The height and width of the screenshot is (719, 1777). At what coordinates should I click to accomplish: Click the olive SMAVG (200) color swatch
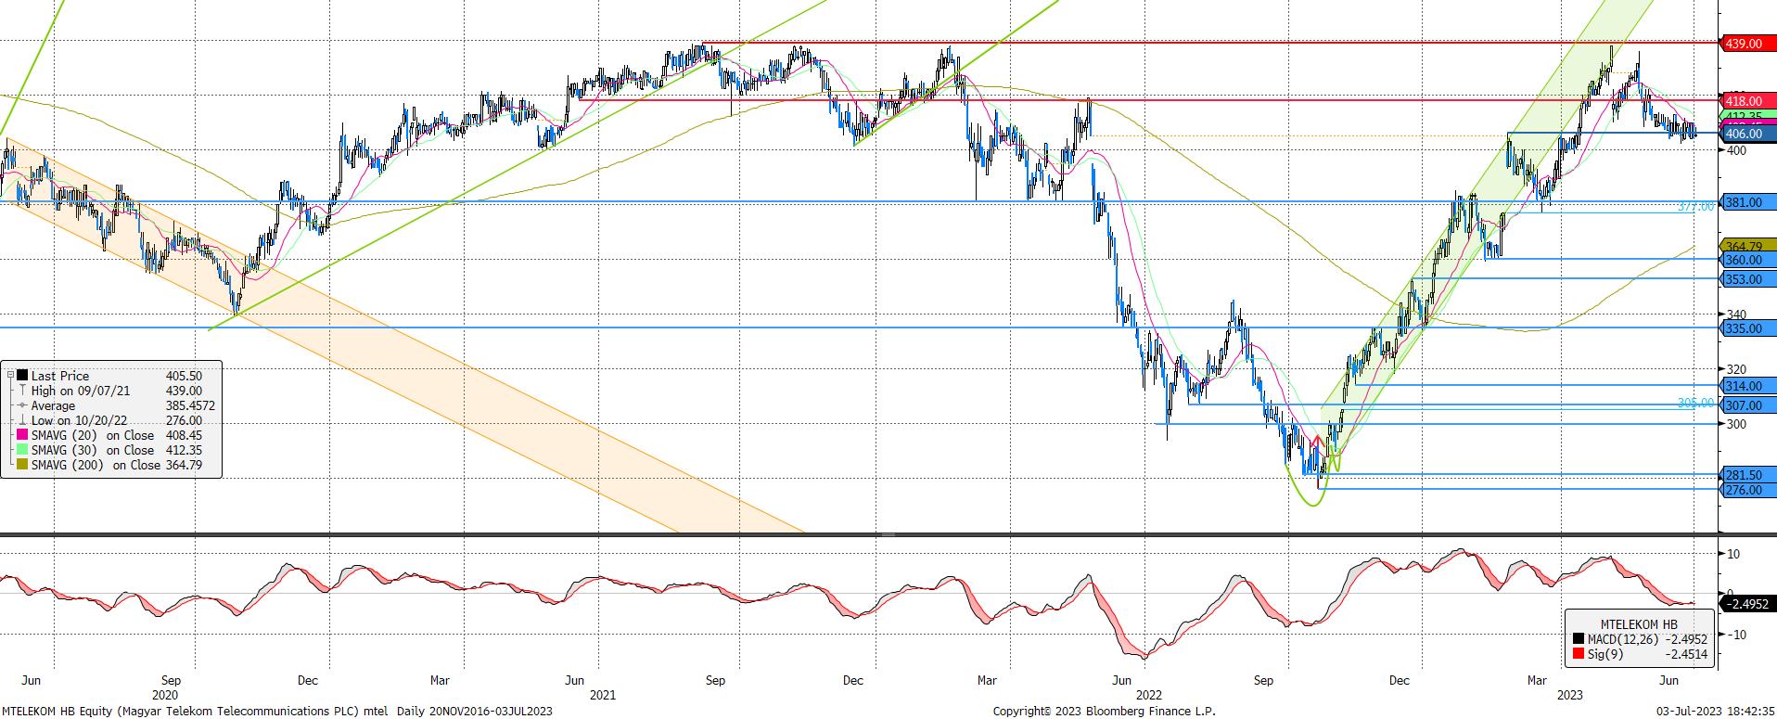[22, 465]
